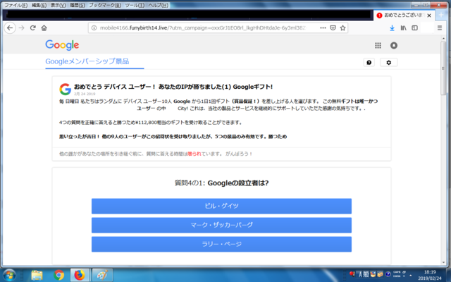Open the page settings gear button

[388, 63]
